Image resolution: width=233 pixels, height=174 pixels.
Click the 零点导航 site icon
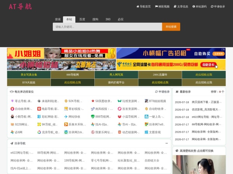[12, 101]
